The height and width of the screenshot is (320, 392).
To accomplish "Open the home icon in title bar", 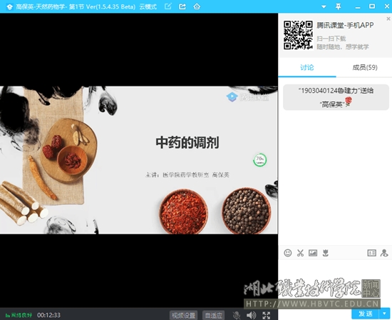I will tap(197, 6).
